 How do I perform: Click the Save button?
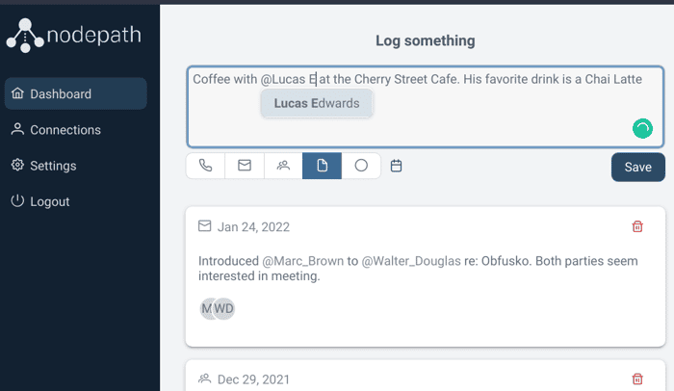pyautogui.click(x=637, y=167)
